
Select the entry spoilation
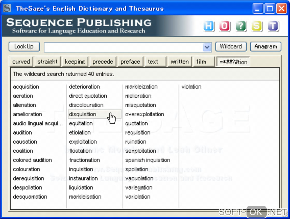tap(137, 169)
